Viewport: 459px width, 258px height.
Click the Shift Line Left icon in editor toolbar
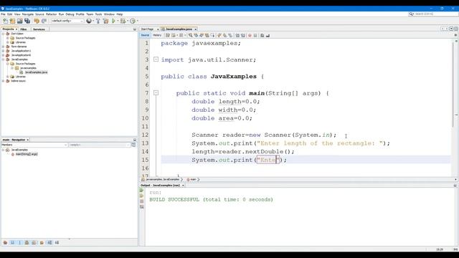(x=237, y=35)
